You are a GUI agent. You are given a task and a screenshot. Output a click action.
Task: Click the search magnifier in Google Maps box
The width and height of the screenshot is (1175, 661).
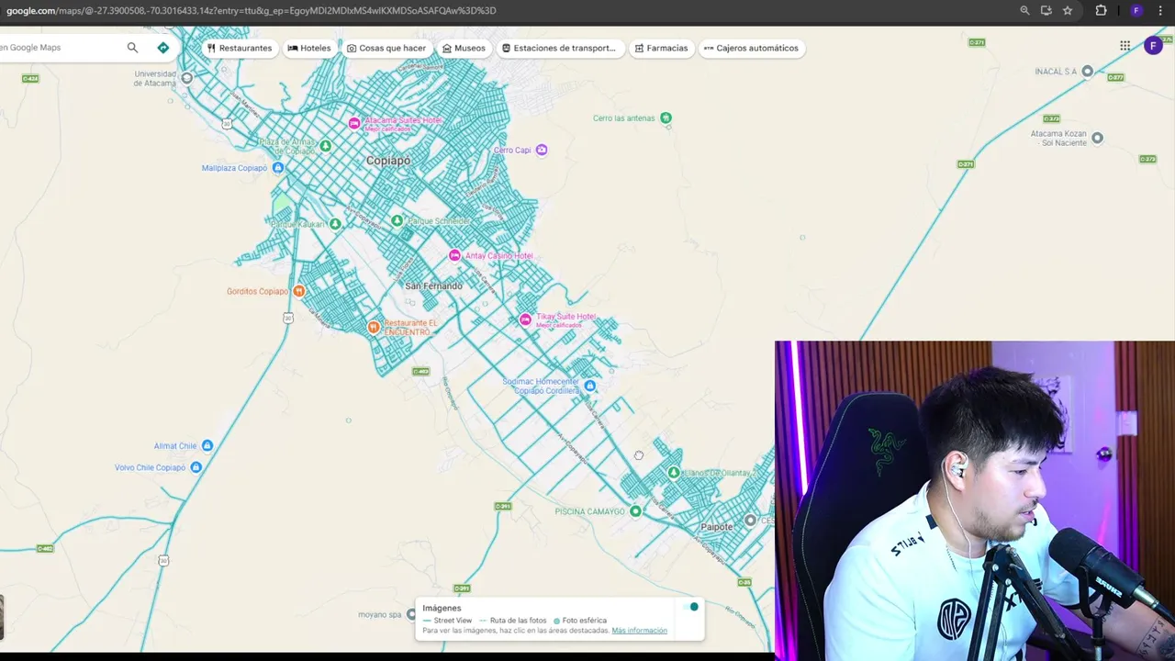[x=132, y=48]
